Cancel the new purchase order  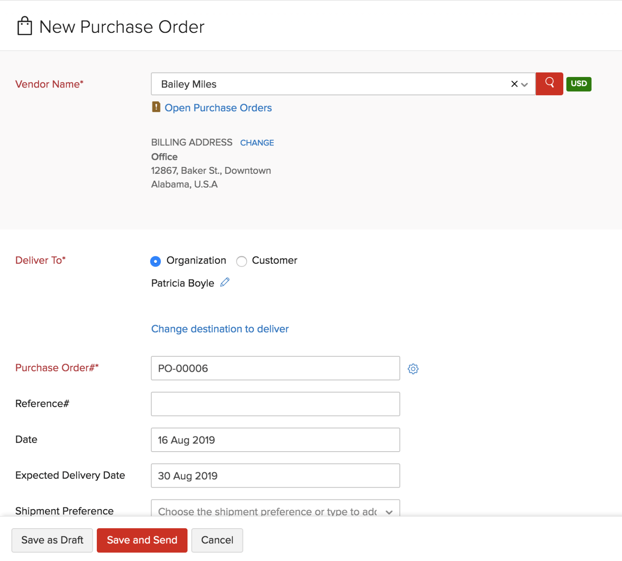point(217,540)
